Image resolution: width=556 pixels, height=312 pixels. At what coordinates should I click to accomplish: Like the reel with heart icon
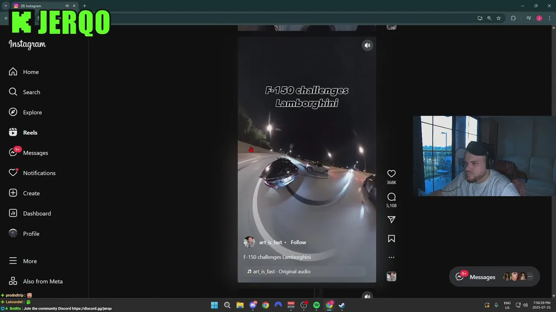[x=391, y=173]
